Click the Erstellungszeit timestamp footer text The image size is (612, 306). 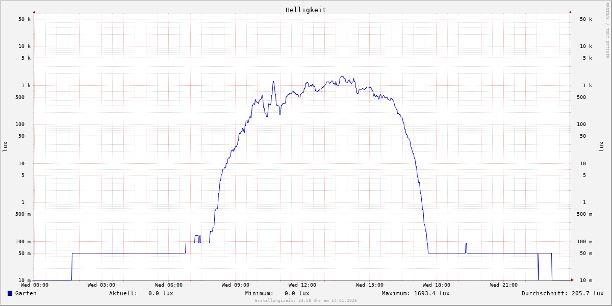[x=306, y=300]
